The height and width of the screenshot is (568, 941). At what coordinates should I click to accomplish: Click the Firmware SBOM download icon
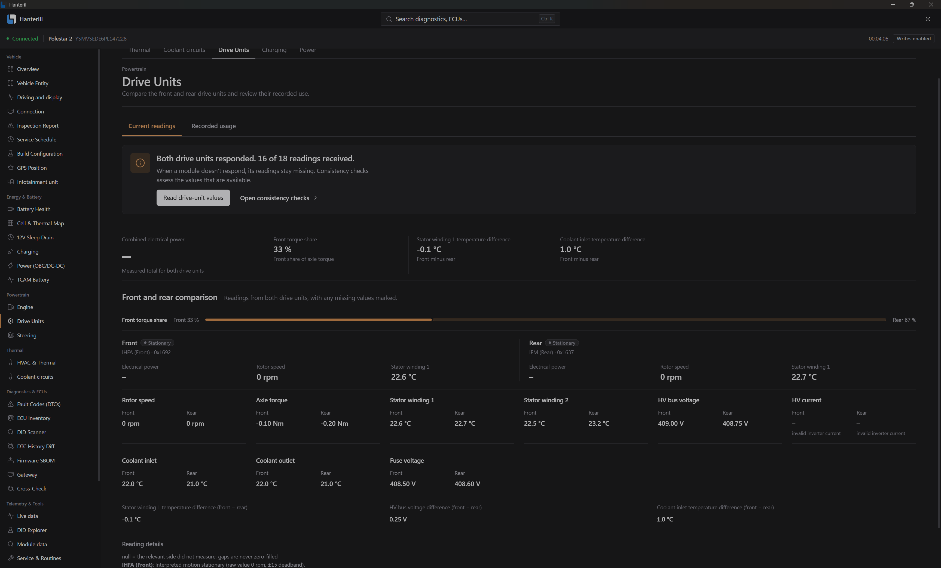(11, 461)
